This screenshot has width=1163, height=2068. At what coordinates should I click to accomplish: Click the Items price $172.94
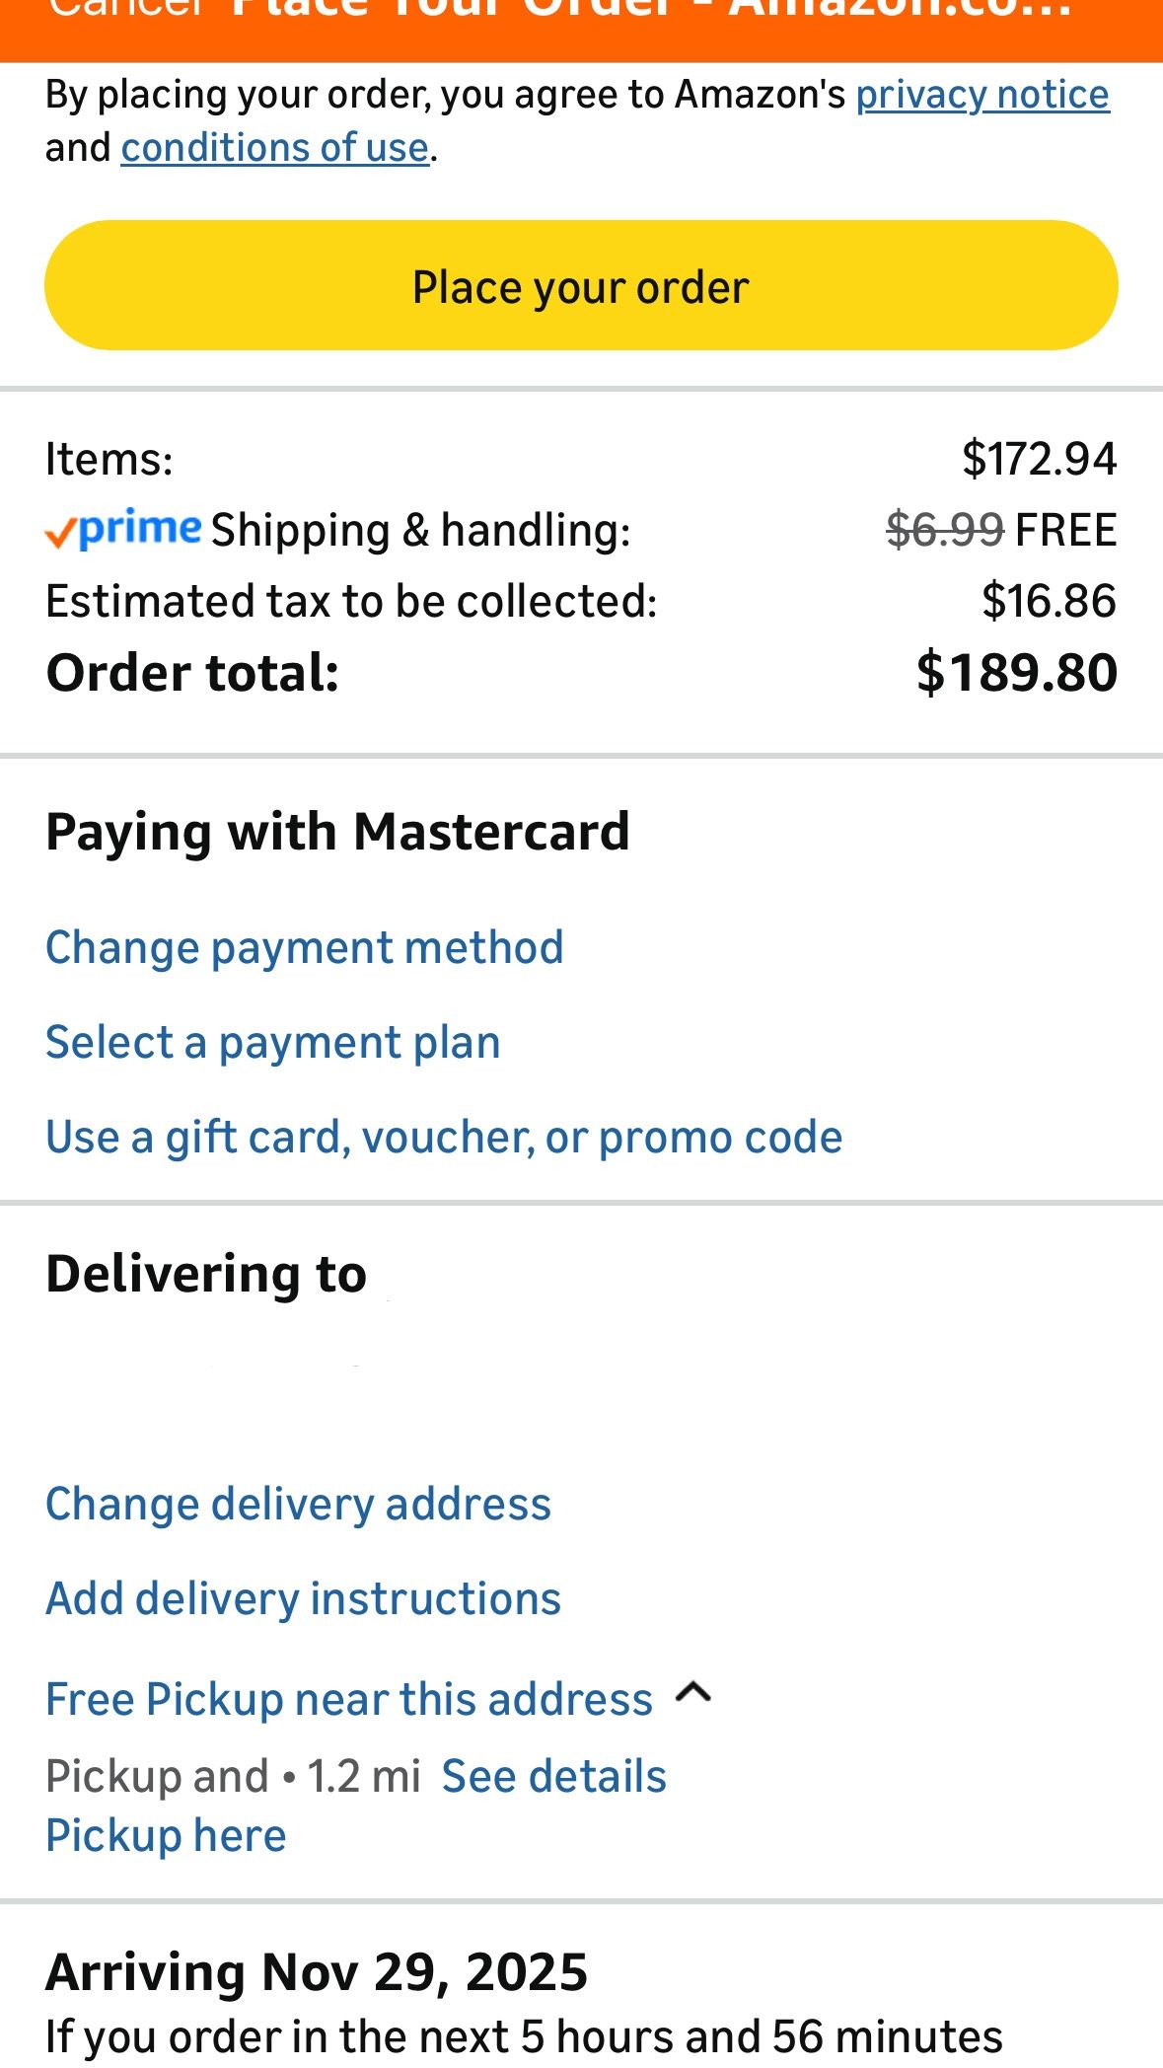[x=1040, y=457]
